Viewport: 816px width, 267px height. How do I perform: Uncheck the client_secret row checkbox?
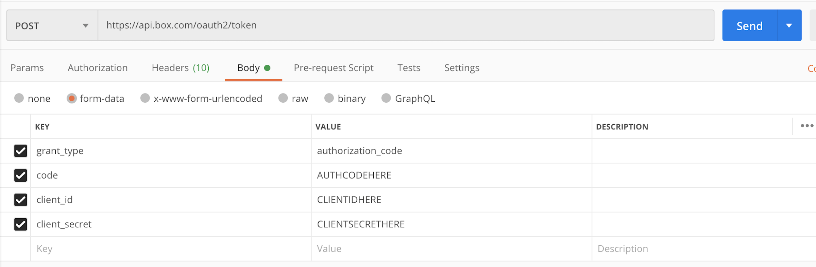tap(21, 224)
